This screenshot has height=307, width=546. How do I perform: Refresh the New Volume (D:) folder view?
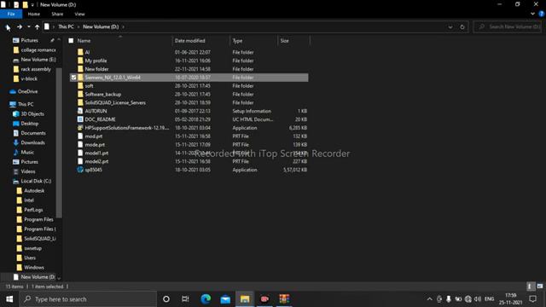click(462, 26)
